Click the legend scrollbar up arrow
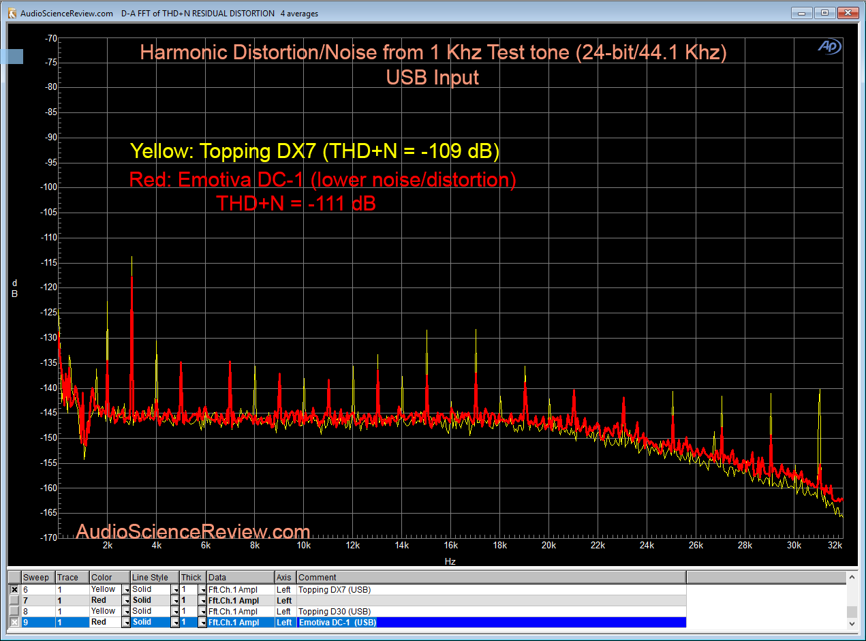 click(x=852, y=578)
